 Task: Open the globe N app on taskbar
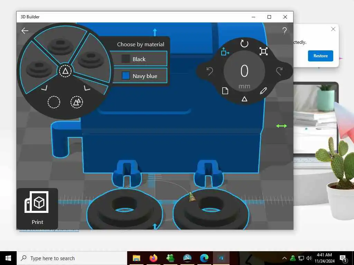pos(187,258)
